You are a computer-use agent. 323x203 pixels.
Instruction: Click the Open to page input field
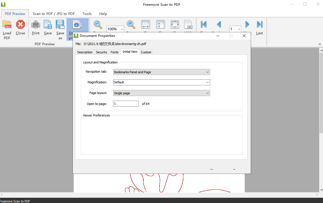[x=126, y=104]
